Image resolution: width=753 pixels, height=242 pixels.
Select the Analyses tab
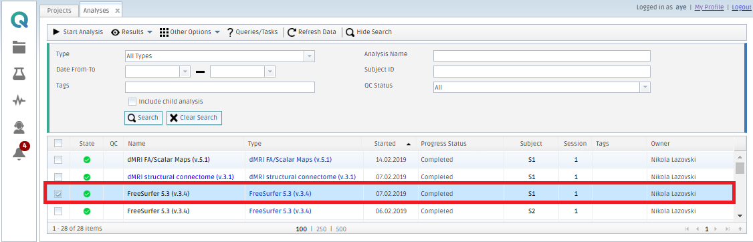(x=96, y=10)
